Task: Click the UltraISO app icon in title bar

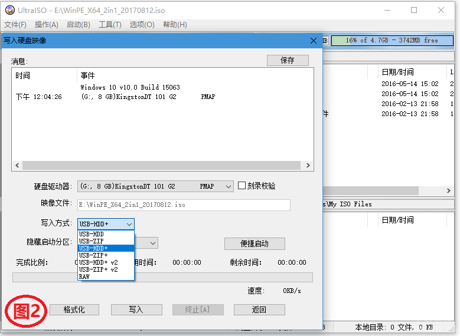Action: click(10, 10)
